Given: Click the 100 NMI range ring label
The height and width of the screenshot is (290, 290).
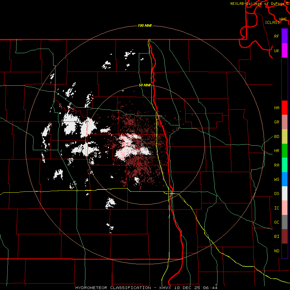Looking at the screenshot, I should coord(145,25).
